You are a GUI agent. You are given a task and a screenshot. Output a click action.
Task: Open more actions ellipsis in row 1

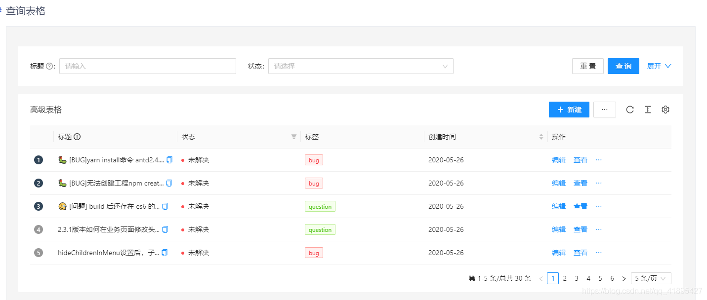(599, 160)
